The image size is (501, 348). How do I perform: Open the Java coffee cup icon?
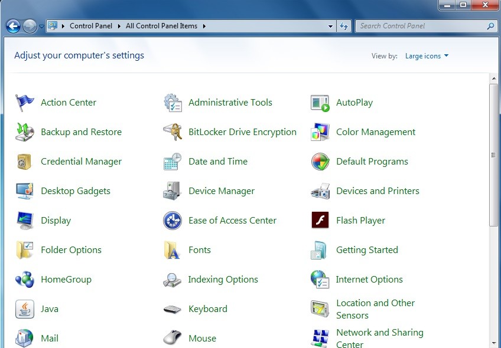click(x=25, y=309)
